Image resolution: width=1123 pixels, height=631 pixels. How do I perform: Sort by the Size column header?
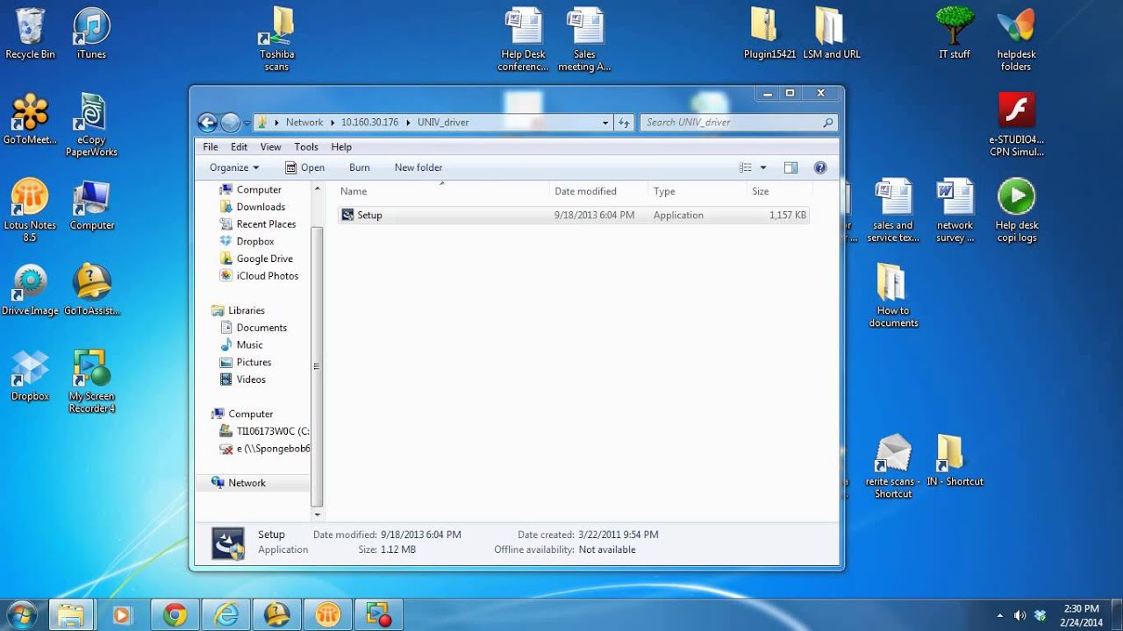point(779,191)
